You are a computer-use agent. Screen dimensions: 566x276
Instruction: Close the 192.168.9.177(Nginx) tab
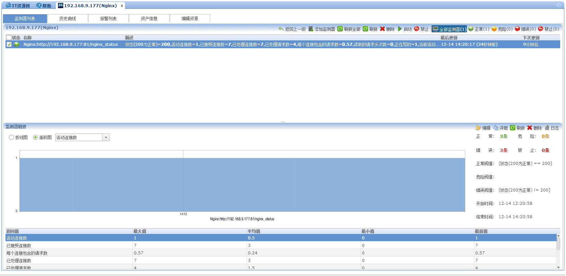click(122, 6)
